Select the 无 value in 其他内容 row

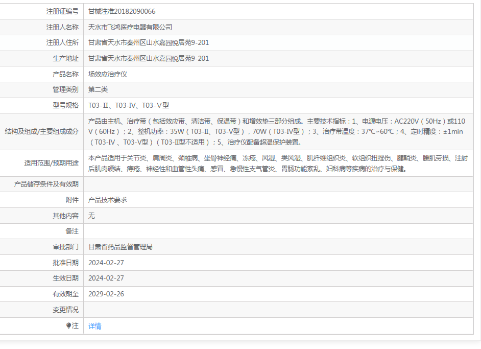click(x=91, y=216)
